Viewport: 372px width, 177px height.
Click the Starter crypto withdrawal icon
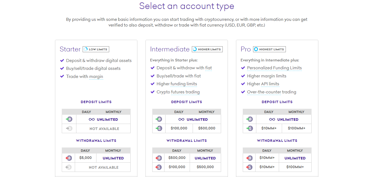[x=69, y=158]
